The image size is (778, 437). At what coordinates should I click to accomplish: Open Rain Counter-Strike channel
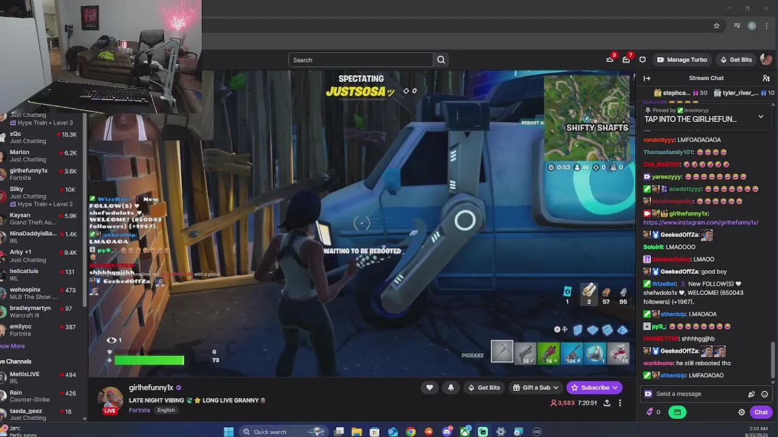(x=41, y=396)
